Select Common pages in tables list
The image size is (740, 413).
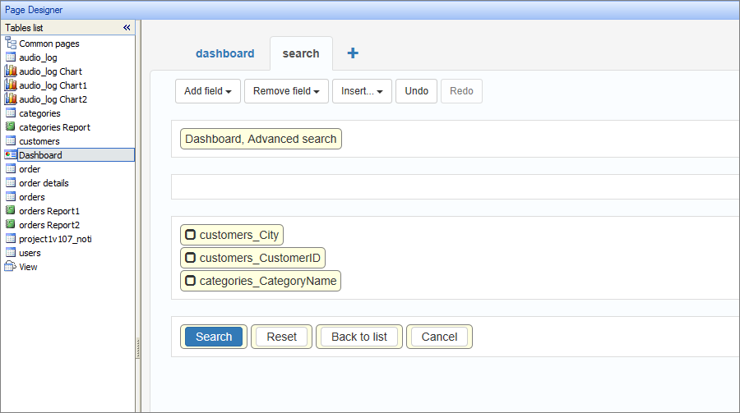49,44
